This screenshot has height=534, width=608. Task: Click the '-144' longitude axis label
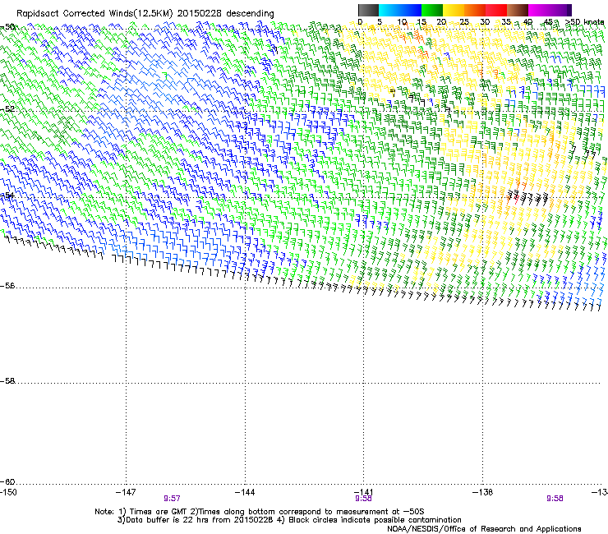pyautogui.click(x=245, y=492)
